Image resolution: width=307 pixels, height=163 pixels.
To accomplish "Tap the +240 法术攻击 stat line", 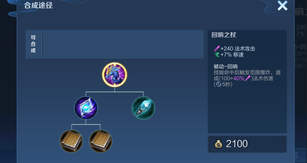I will [x=235, y=49].
